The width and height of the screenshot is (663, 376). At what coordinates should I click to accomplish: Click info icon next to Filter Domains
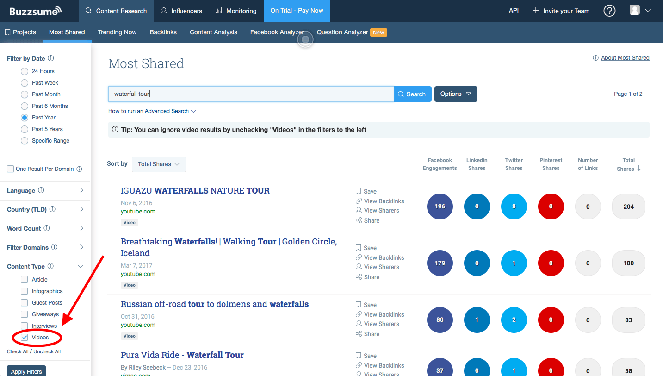click(x=54, y=247)
